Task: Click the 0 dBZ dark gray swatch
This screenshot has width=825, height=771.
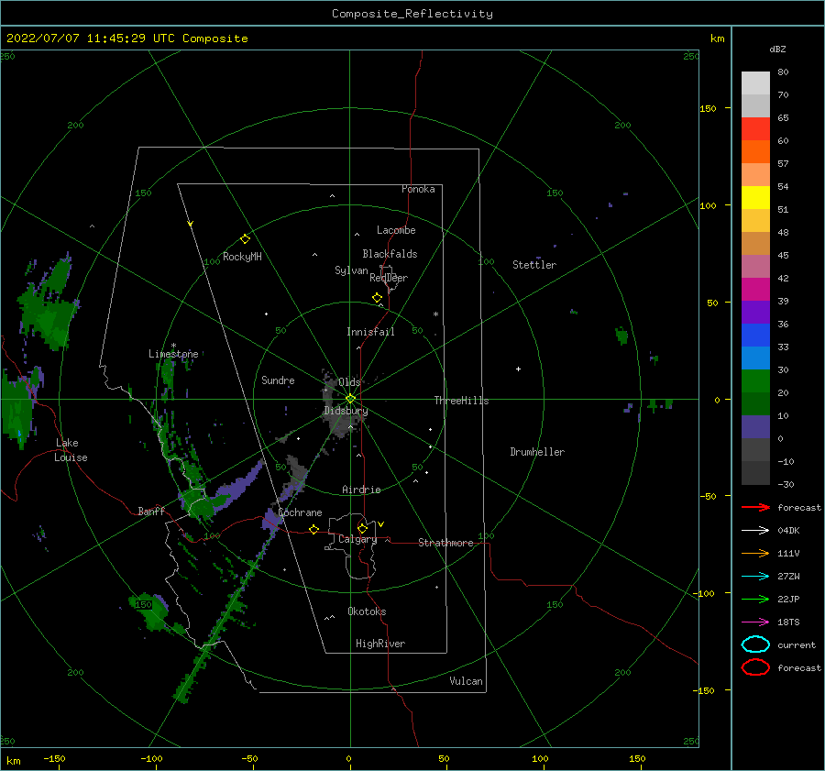Action: pos(755,449)
